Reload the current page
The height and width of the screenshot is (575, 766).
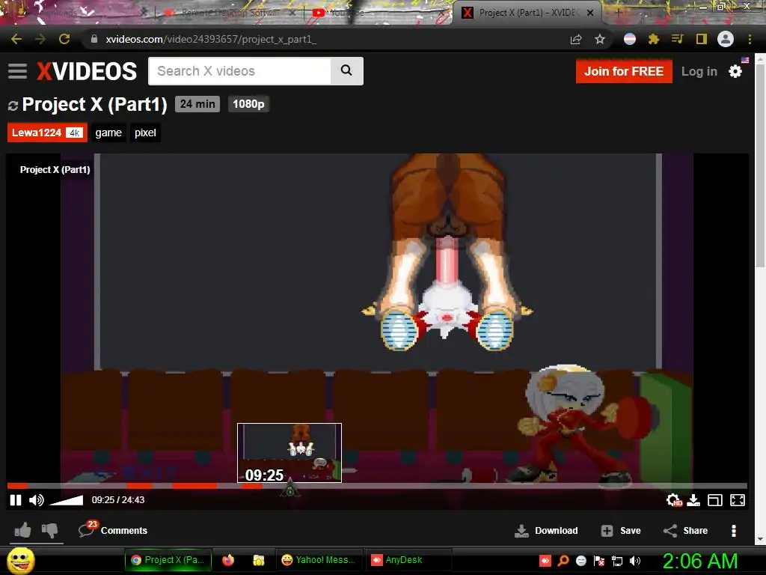pyautogui.click(x=64, y=39)
